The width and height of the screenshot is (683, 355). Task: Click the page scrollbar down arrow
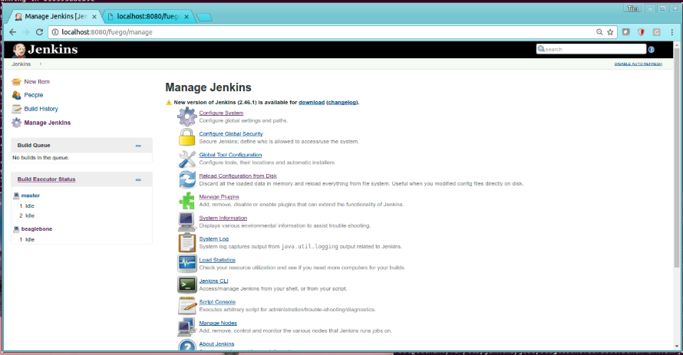tap(676, 347)
